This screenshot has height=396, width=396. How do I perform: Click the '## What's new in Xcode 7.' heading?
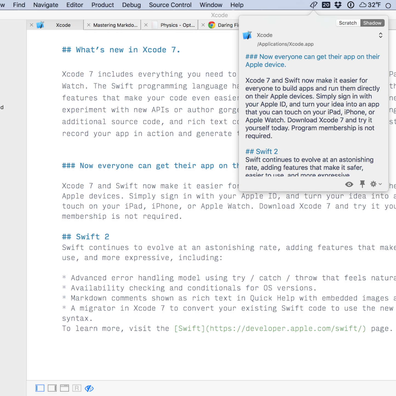[121, 50]
